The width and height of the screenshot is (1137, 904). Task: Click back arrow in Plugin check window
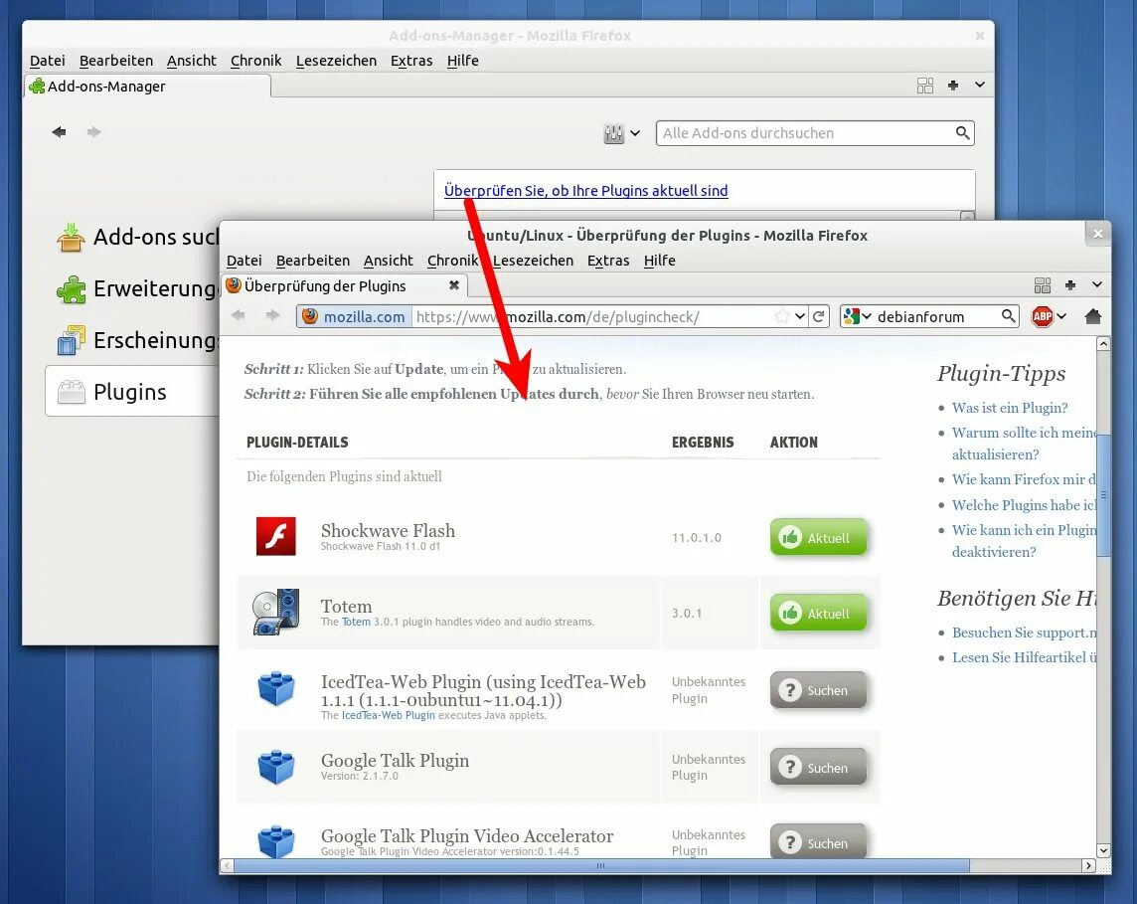[x=238, y=315]
